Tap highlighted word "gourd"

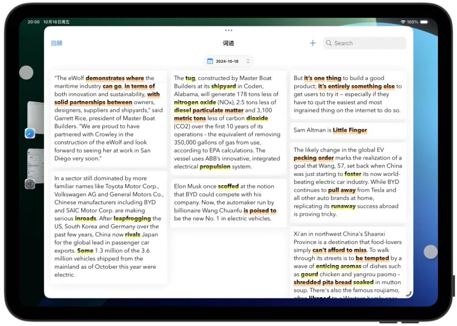[309, 274]
